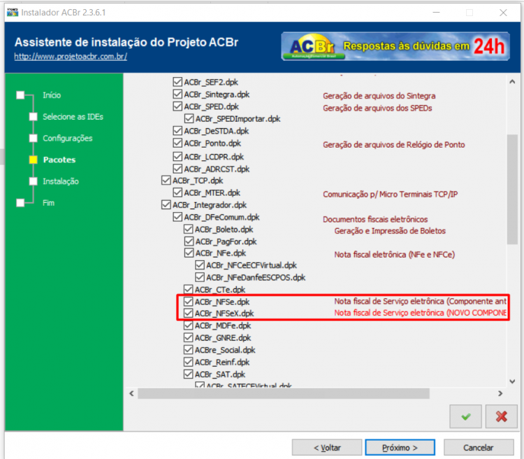Uncheck the ACBr_SAT.dpk package
The width and height of the screenshot is (524, 459).
point(189,374)
